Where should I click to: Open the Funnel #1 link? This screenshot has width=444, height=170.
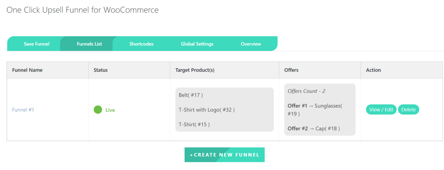[x=23, y=110]
